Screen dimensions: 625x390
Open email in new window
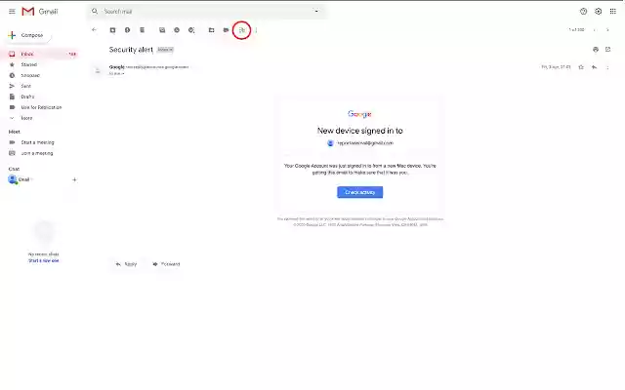[607, 50]
